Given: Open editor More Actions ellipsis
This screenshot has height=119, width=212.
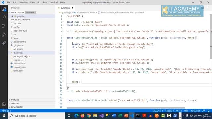Looking at the screenshot, I should 208,8.
